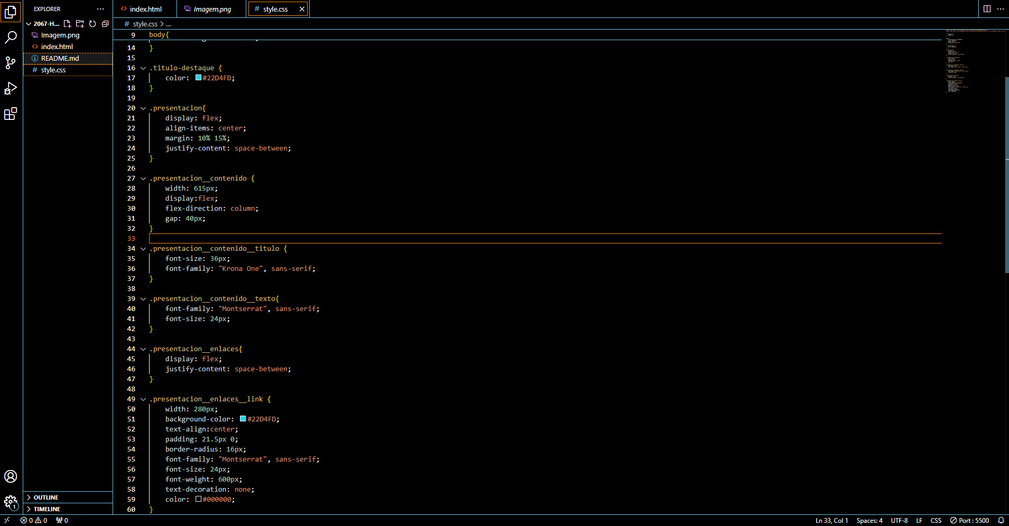Click the minimap code overview
Screen dimensions: 1009x526
click(975, 61)
